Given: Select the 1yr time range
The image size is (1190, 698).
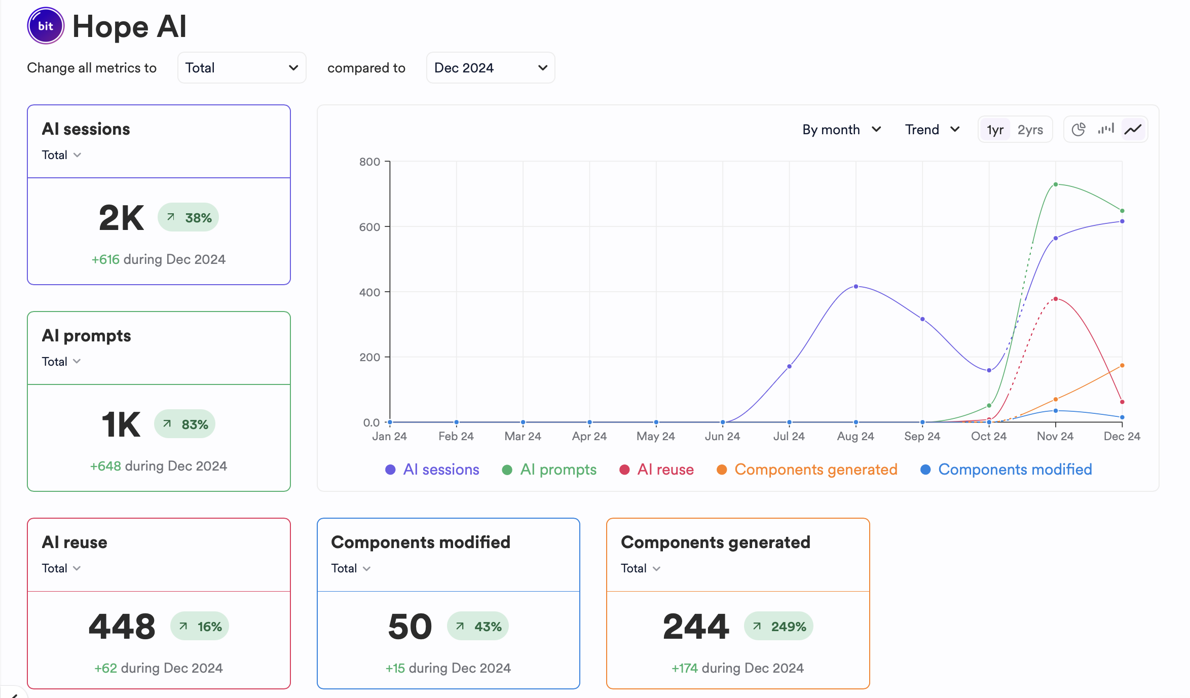Looking at the screenshot, I should click(x=995, y=130).
